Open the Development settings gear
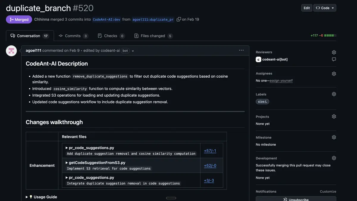Screen dimensions: 357x201 tap(333, 158)
